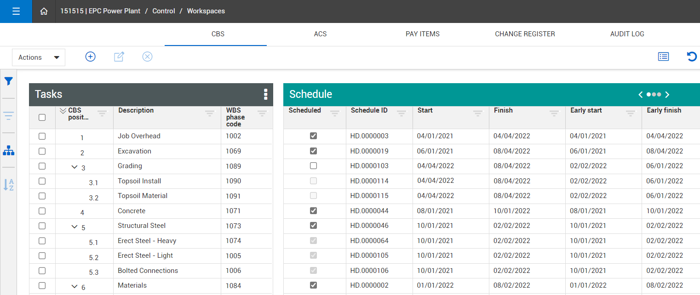Image resolution: width=700 pixels, height=295 pixels.
Task: Switch to the PAY ITEMS tab
Action: (422, 34)
